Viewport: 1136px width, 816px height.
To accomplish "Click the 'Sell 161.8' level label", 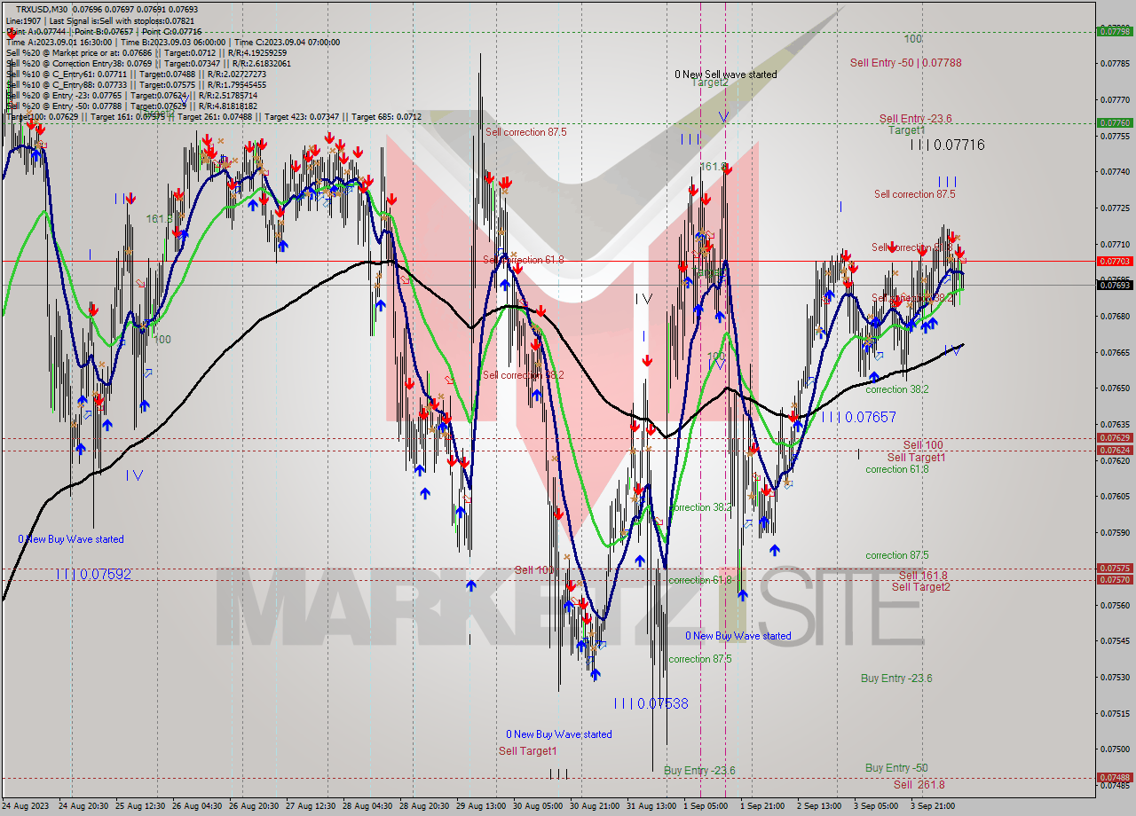I will click(x=923, y=576).
